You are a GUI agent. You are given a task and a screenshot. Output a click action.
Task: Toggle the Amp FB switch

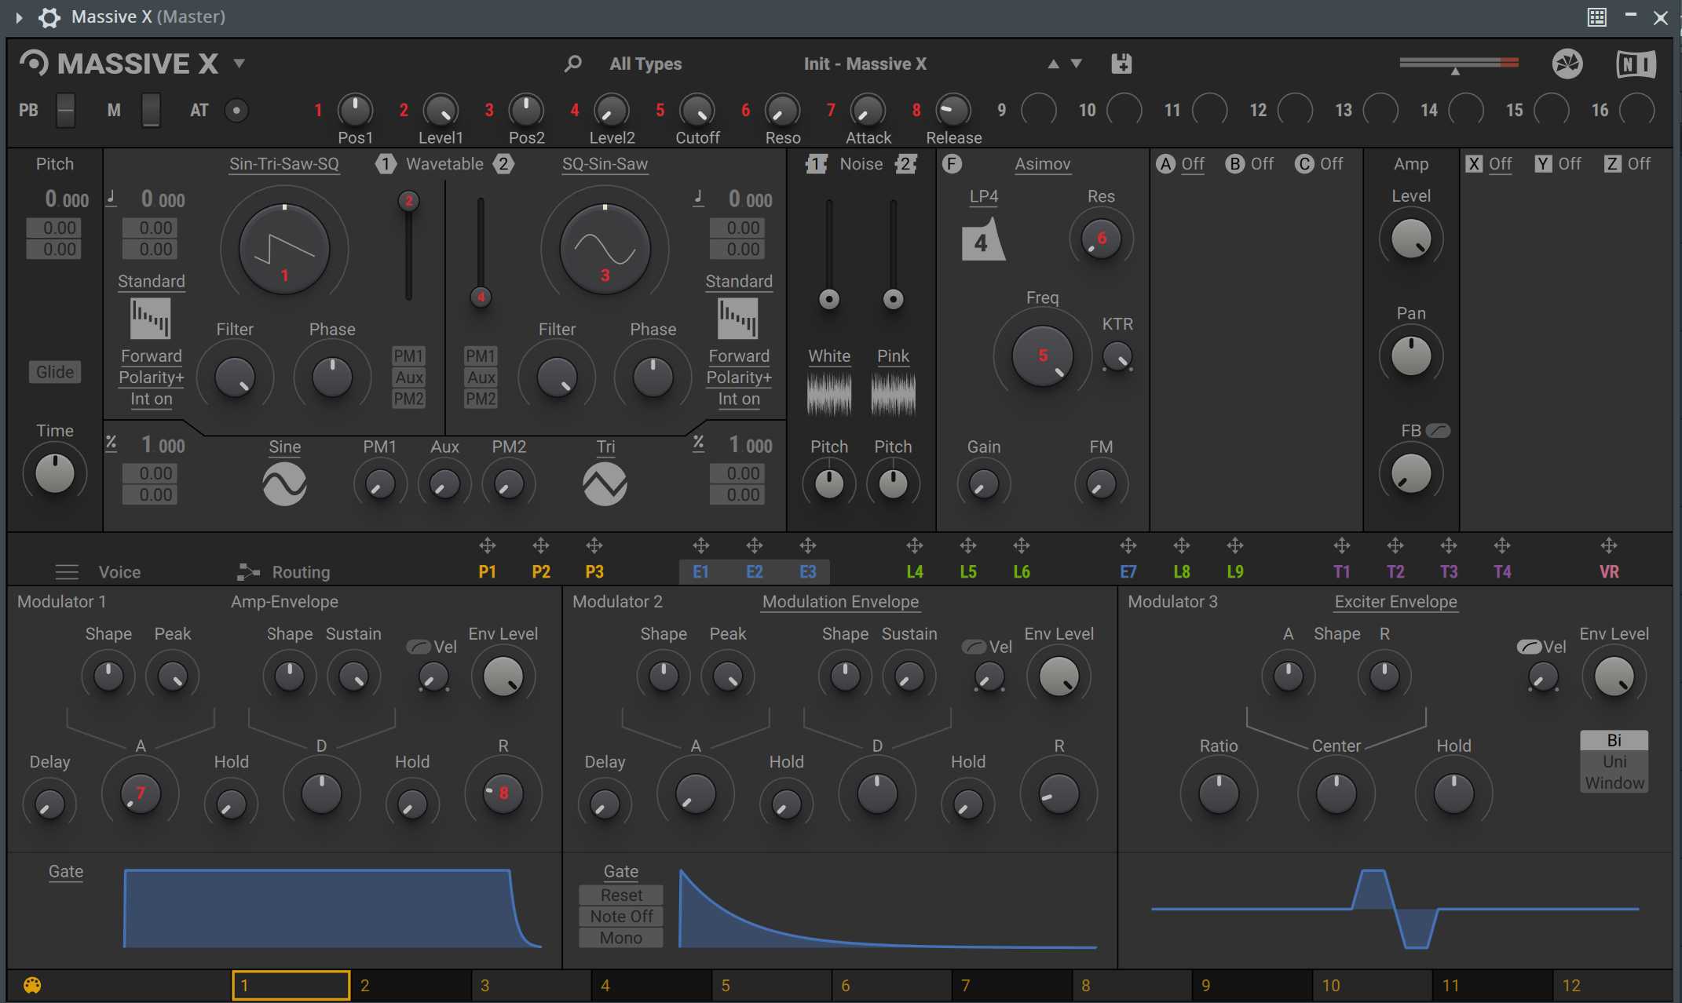(x=1438, y=430)
